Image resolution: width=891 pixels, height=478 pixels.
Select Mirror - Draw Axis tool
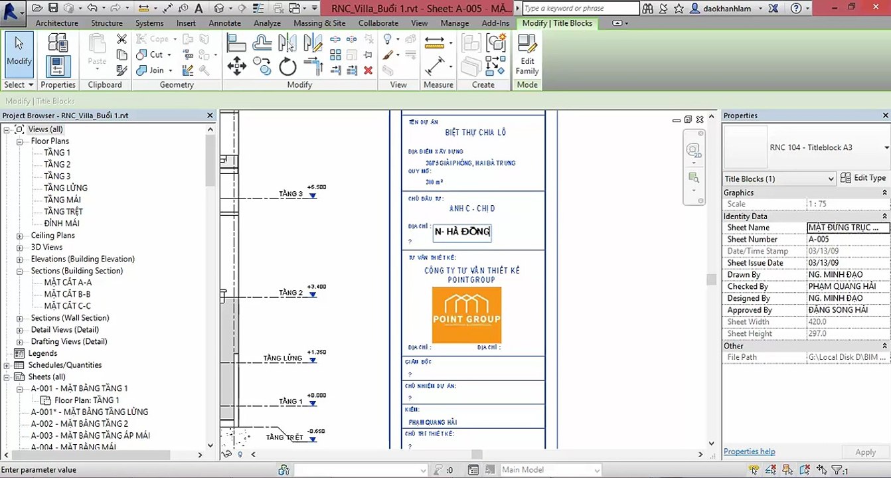[x=313, y=43]
